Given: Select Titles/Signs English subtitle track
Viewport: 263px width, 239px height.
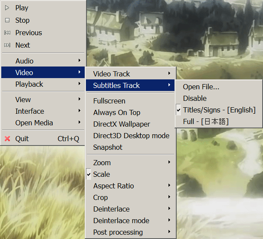Looking at the screenshot, I should pyautogui.click(x=219, y=110).
